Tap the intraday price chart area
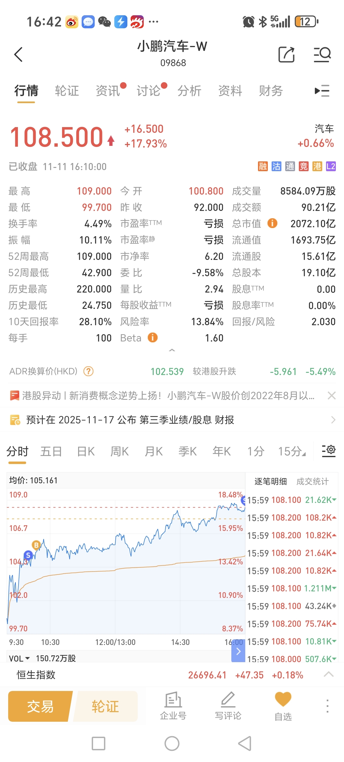The height and width of the screenshot is (762, 344). click(126, 561)
